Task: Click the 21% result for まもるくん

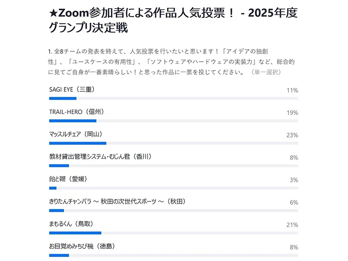Action: [292, 225]
